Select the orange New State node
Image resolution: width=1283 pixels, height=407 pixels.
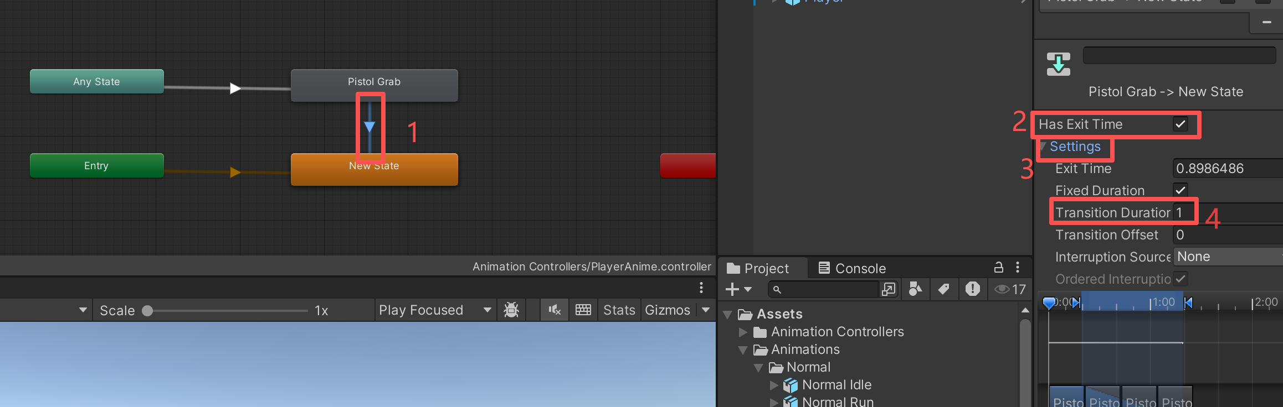coord(374,169)
